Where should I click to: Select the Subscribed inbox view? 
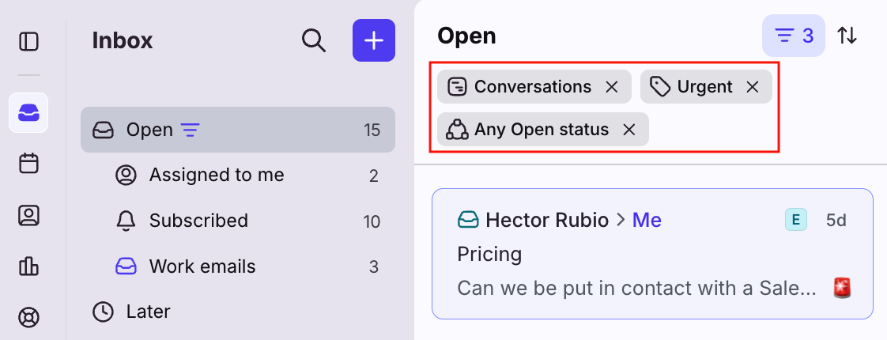point(198,221)
